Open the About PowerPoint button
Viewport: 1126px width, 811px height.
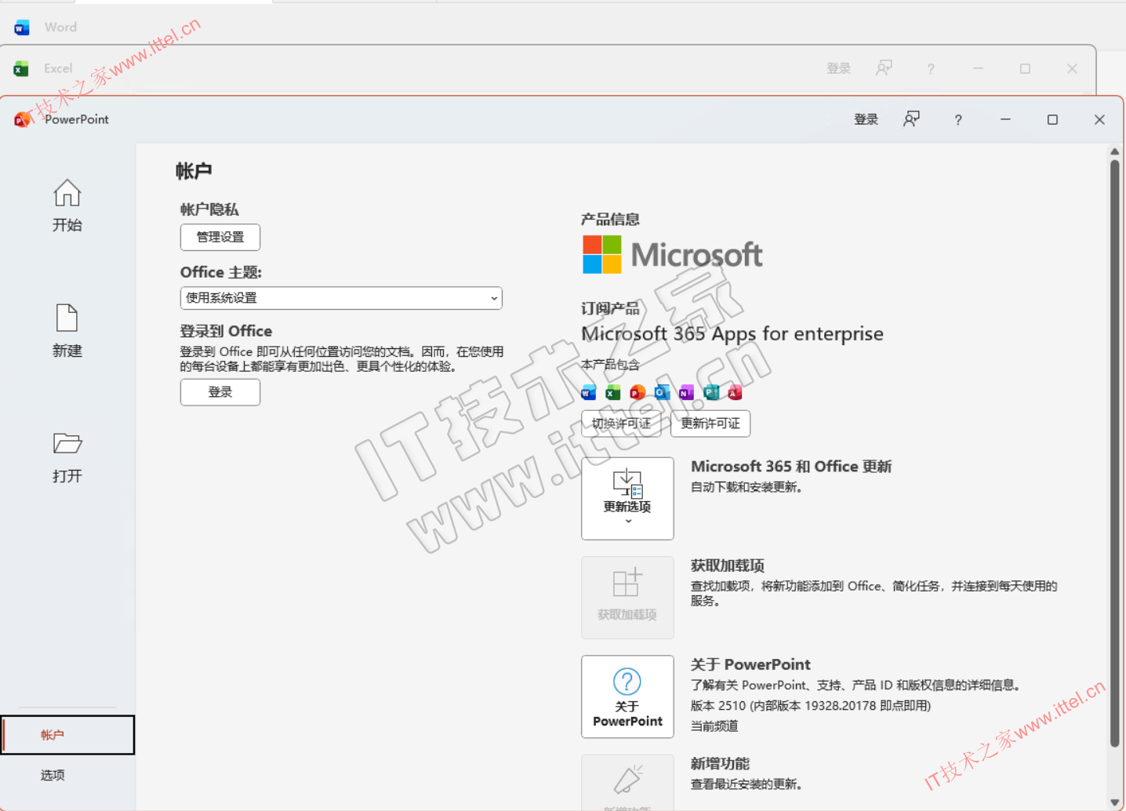[627, 696]
